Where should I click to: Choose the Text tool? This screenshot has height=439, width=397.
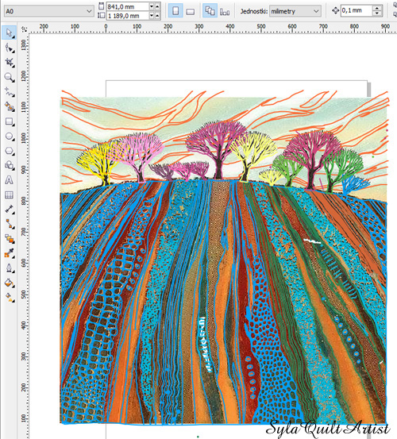coord(10,180)
